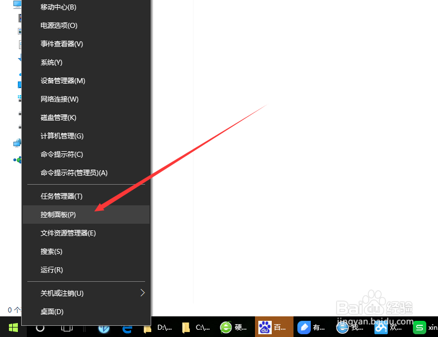Open 文件资源管理器(E)
The height and width of the screenshot is (337, 438).
coord(86,233)
